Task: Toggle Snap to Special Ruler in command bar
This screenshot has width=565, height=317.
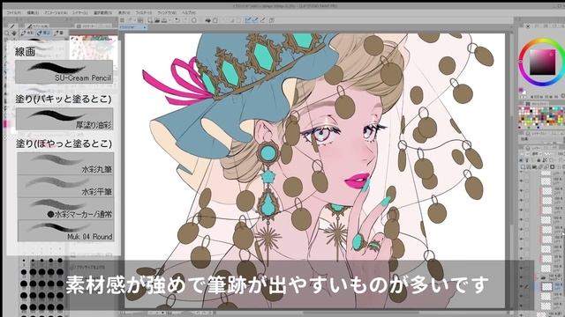Action: pos(255,20)
